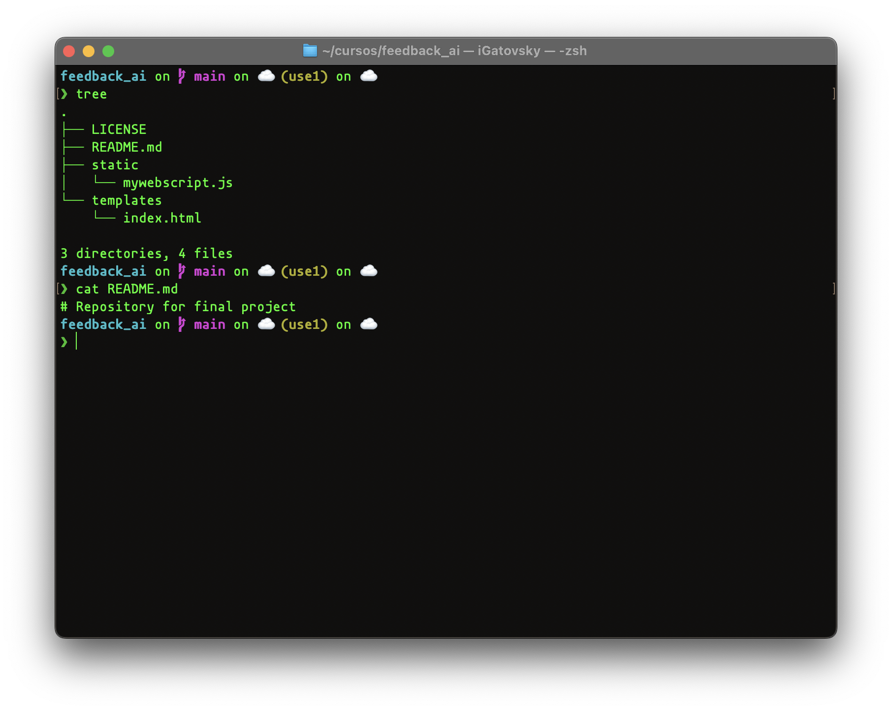Image resolution: width=892 pixels, height=711 pixels.
Task: Click the index.html file name
Action: (x=162, y=218)
